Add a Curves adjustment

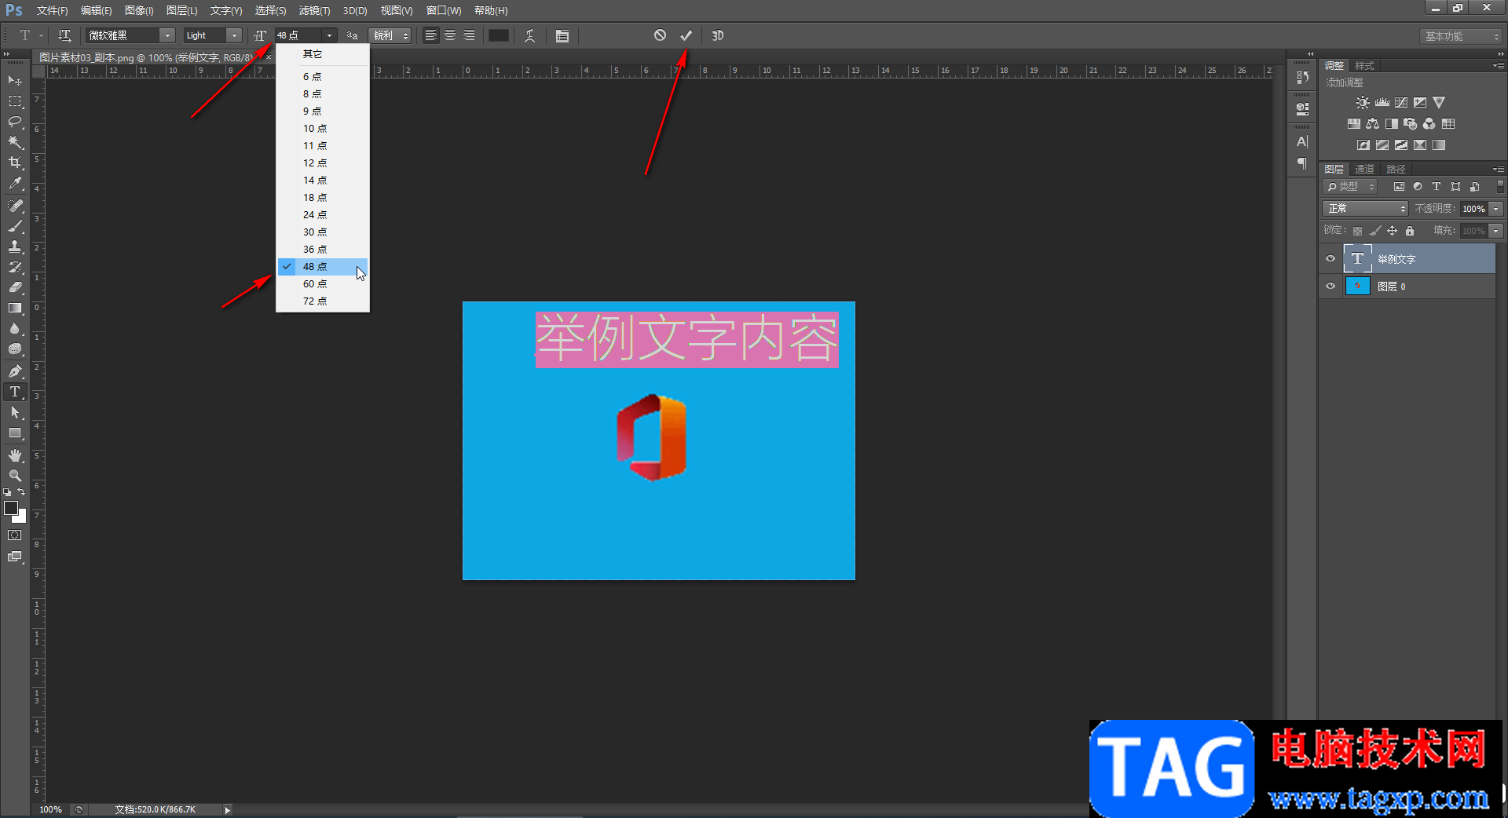tap(1401, 103)
